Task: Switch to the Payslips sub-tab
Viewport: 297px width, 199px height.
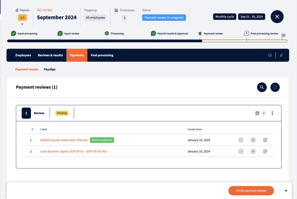Action: (49, 69)
